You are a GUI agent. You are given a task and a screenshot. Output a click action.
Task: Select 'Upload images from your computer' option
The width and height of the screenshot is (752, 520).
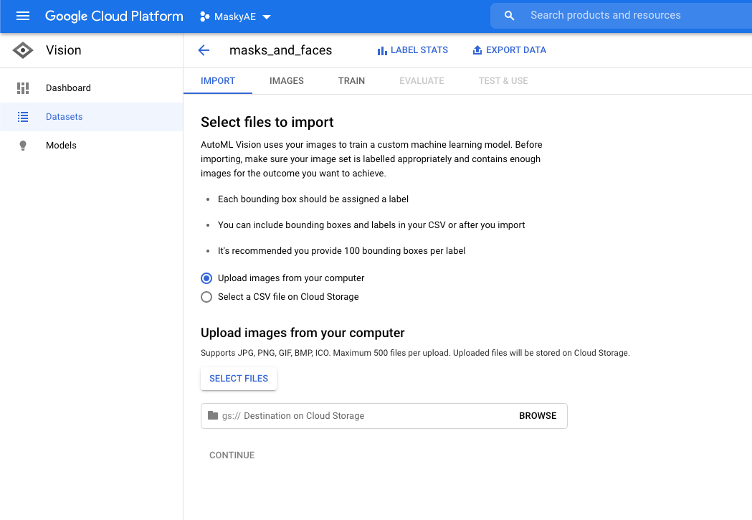coord(206,278)
